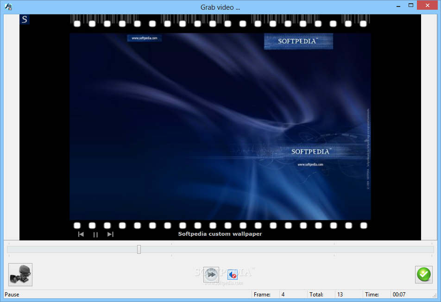Click the application icon in title bar
This screenshot has width=441, height=302.
pyautogui.click(x=8, y=7)
